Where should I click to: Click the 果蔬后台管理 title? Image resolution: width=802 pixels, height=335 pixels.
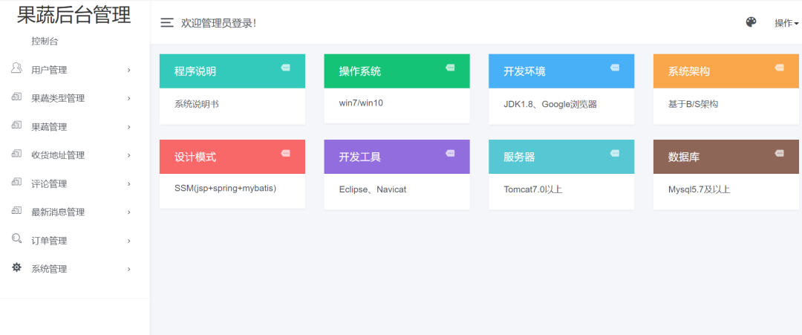74,15
